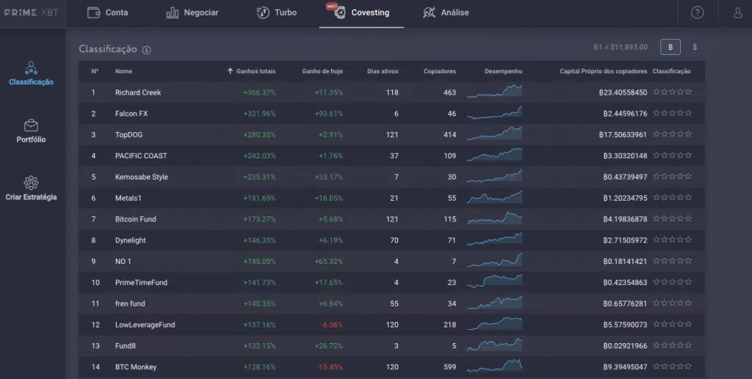Click NO 1 star rating

pos(673,261)
